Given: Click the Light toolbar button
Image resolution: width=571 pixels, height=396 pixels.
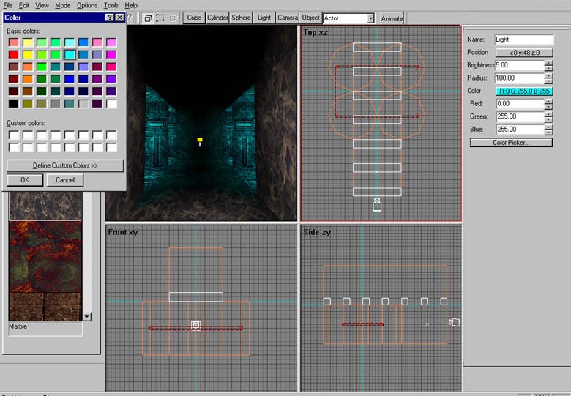Looking at the screenshot, I should (264, 18).
